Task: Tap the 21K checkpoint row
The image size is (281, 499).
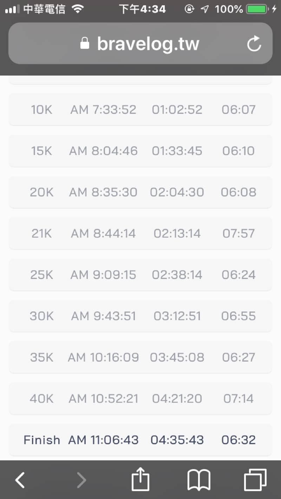Action: click(140, 233)
